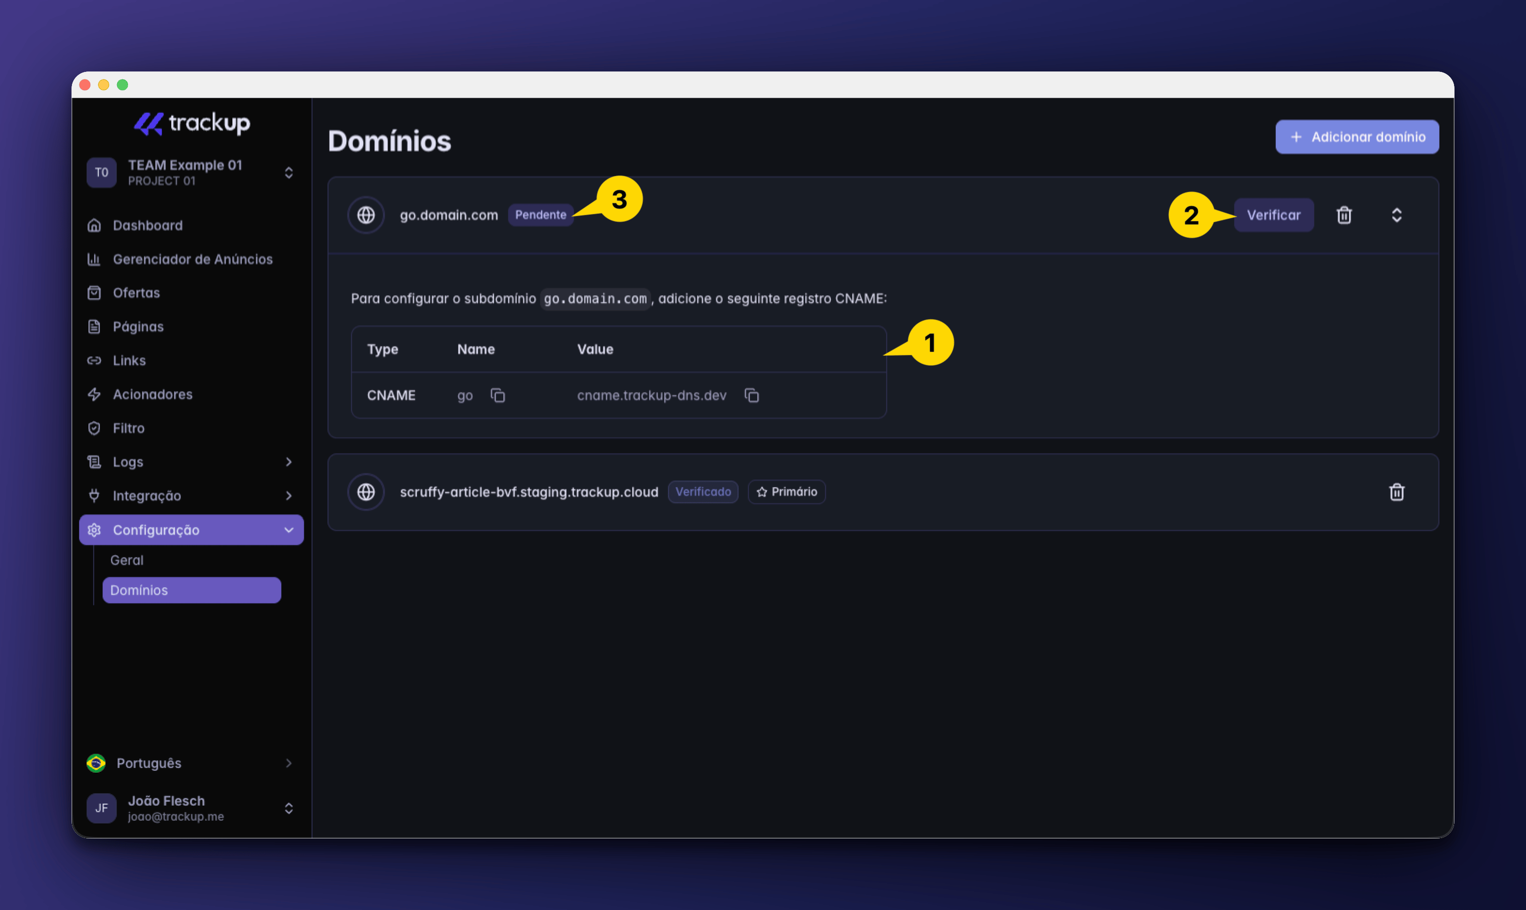The width and height of the screenshot is (1526, 910).
Task: Click scruffy-article-bvf.staging.trackup.cloud domain name
Action: (x=529, y=492)
